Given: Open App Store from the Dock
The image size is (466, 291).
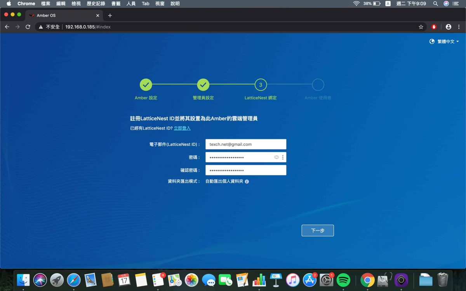Looking at the screenshot, I should point(310,280).
